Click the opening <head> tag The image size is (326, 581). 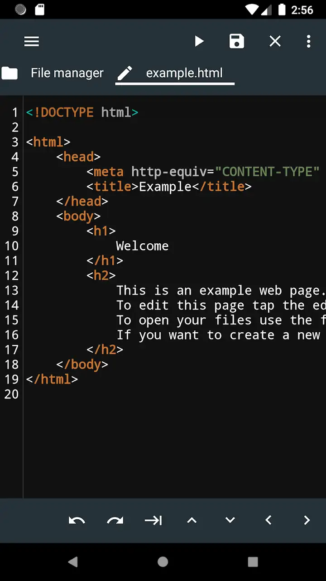[78, 157]
